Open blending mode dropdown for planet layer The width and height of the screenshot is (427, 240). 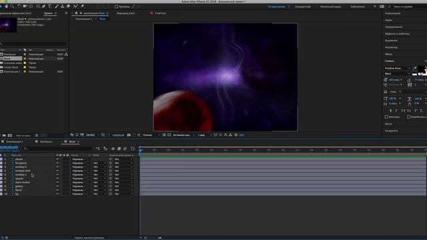tap(79, 159)
